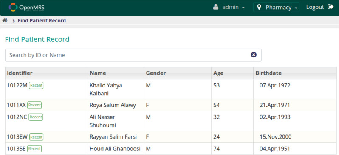Select patient Khalid Yahya Kalbani row
The image size is (339, 155).
[171, 89]
